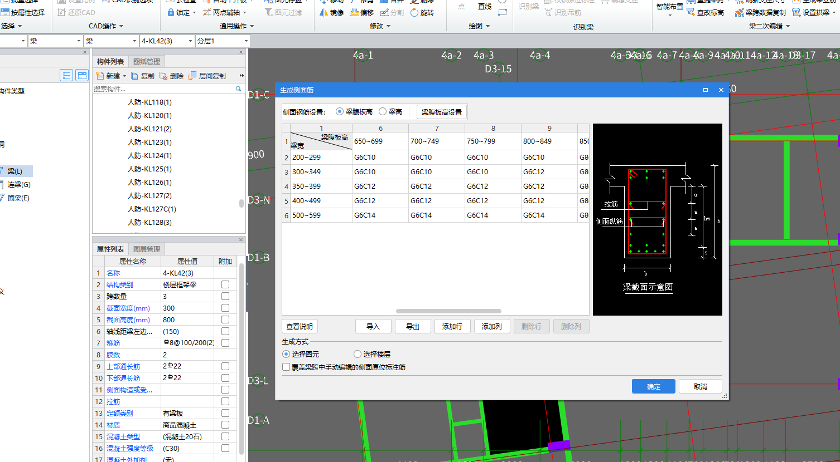Click 查看说明 button

point(300,327)
